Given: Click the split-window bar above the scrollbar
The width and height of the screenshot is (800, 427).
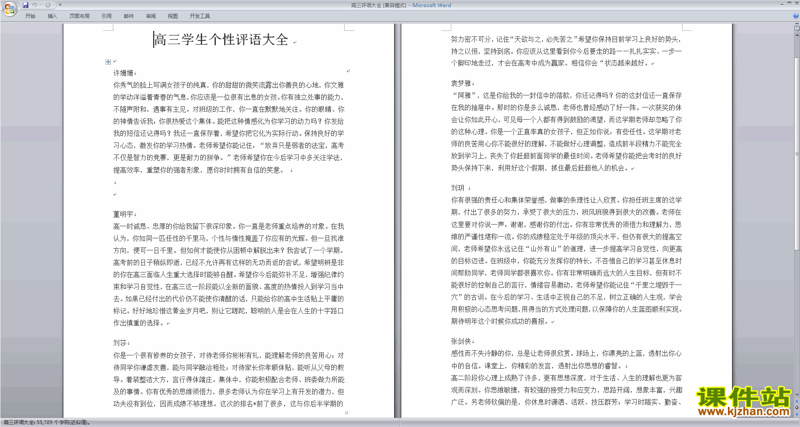Looking at the screenshot, I should point(797,24).
